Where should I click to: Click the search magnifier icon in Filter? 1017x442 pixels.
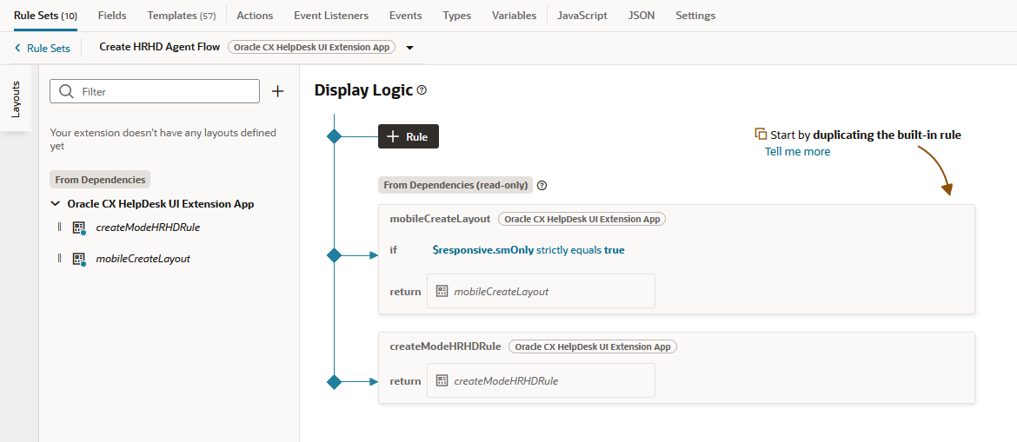65,91
